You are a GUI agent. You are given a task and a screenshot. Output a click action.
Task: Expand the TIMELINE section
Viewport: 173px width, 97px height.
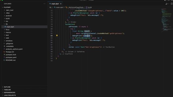pyautogui.click(x=7, y=90)
